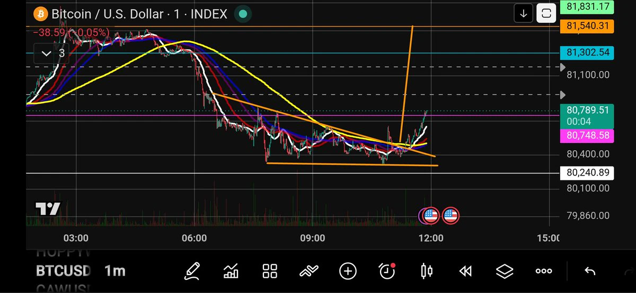Image resolution: width=636 pixels, height=293 pixels.
Task: Click the TradingView logo on chart
Action: (48, 208)
